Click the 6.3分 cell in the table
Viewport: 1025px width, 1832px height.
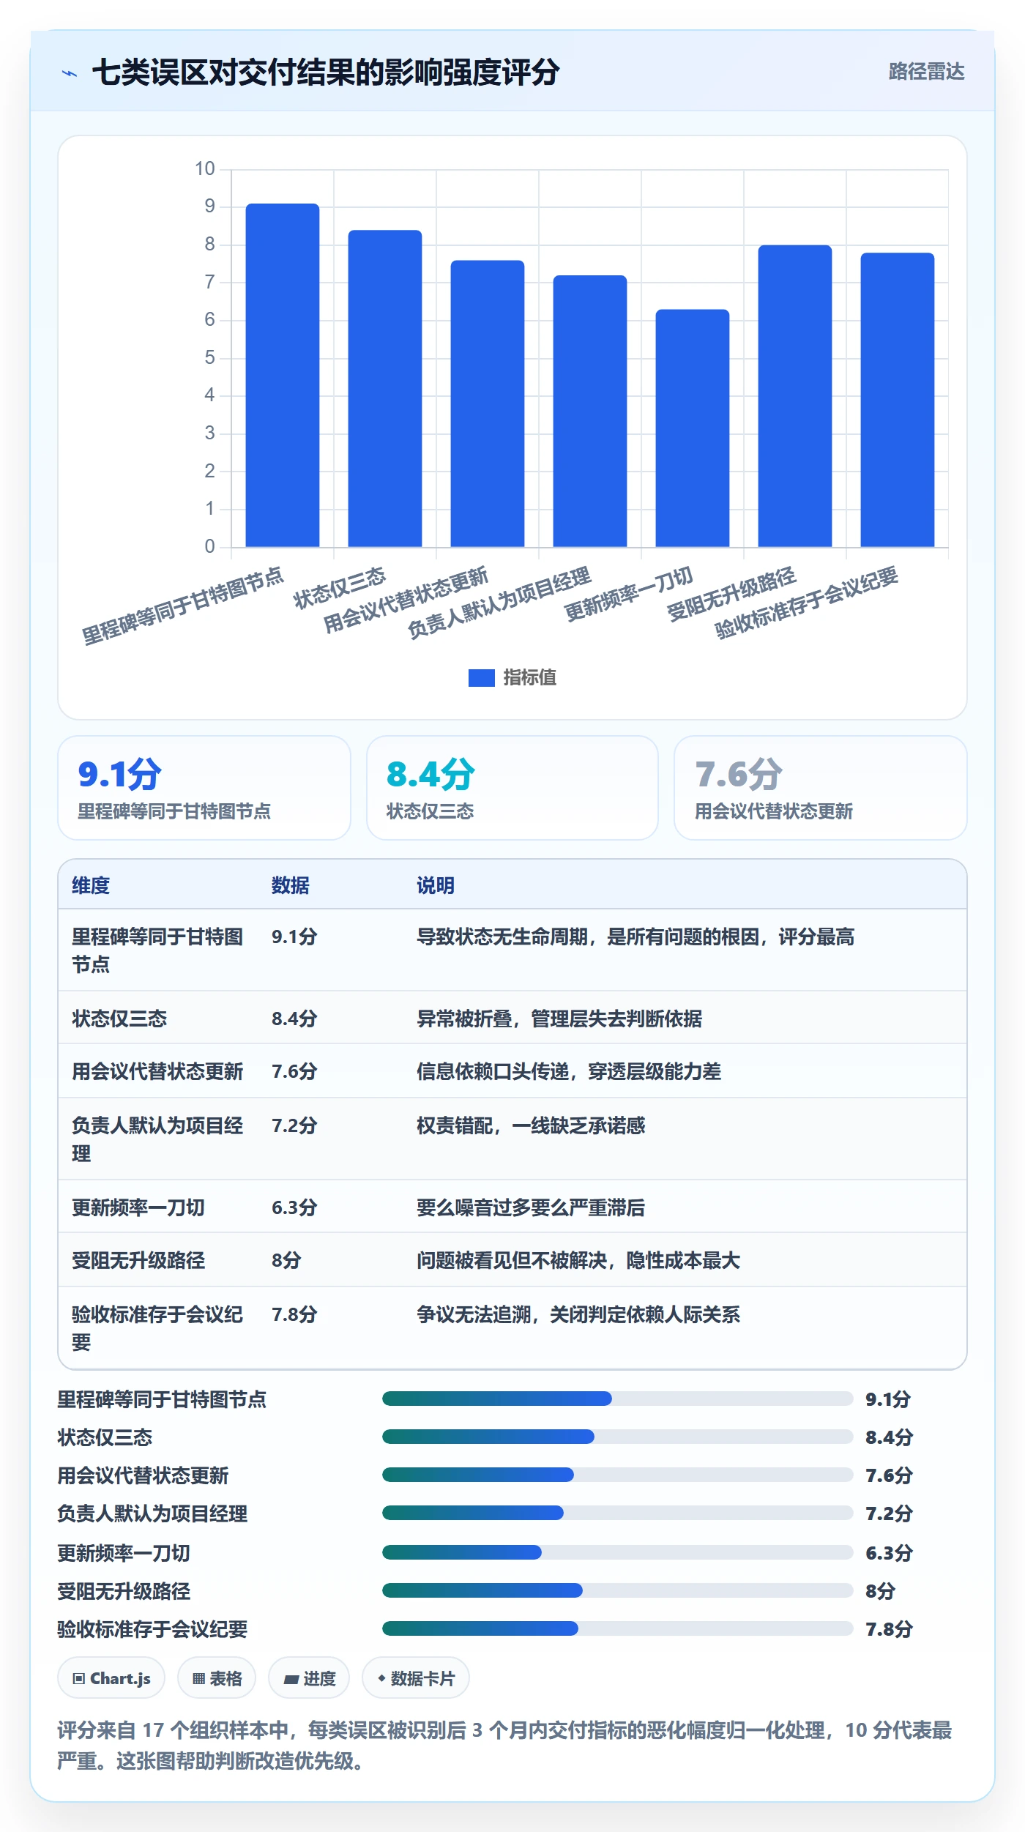point(294,1207)
